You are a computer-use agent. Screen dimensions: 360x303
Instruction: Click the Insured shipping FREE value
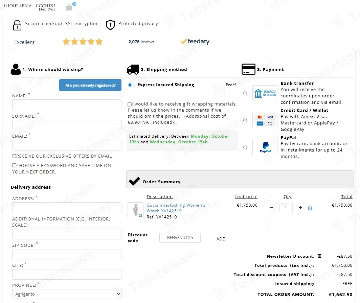[x=347, y=284]
